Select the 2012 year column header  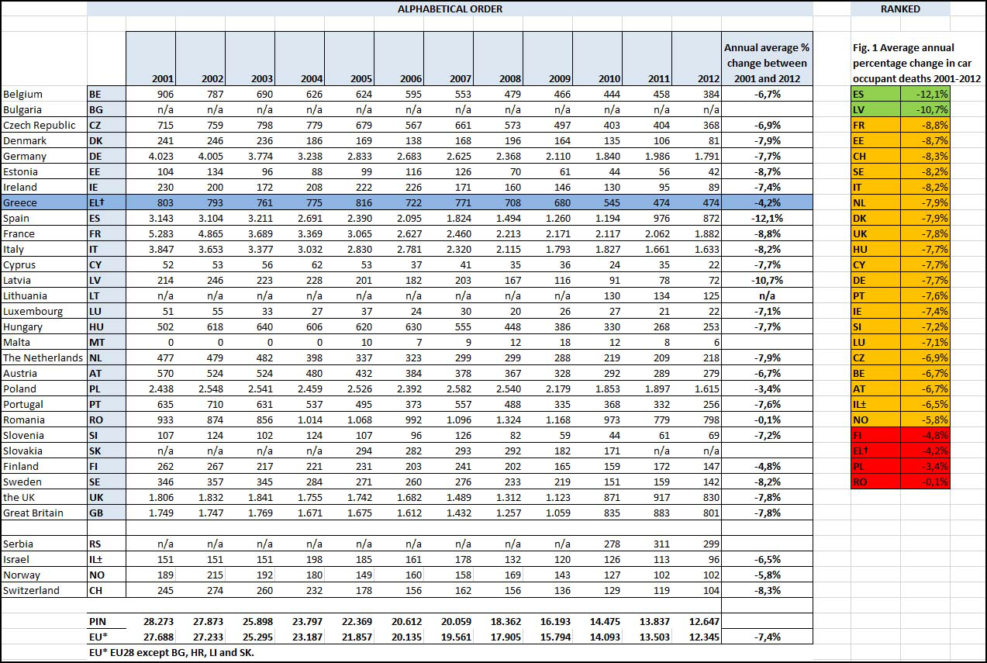tap(696, 78)
